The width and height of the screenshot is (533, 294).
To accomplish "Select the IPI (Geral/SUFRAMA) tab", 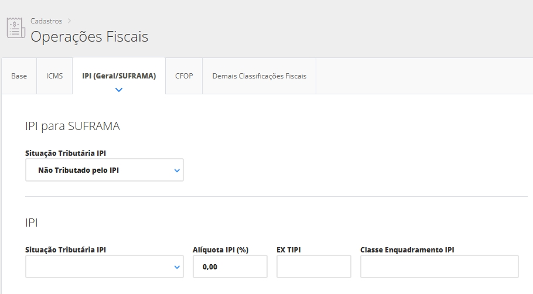I will coord(119,76).
